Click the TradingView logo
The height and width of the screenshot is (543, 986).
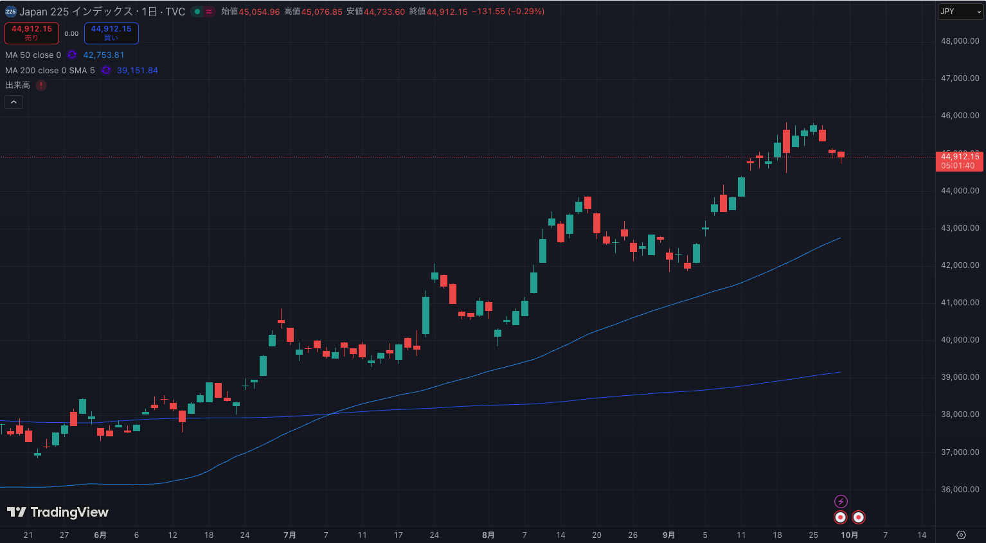[x=58, y=512]
